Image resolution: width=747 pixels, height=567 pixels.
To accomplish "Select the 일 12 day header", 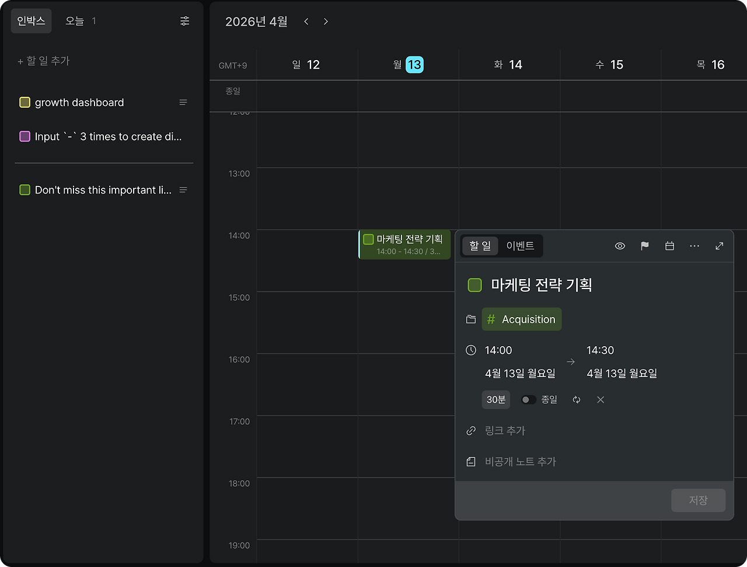I will point(306,65).
